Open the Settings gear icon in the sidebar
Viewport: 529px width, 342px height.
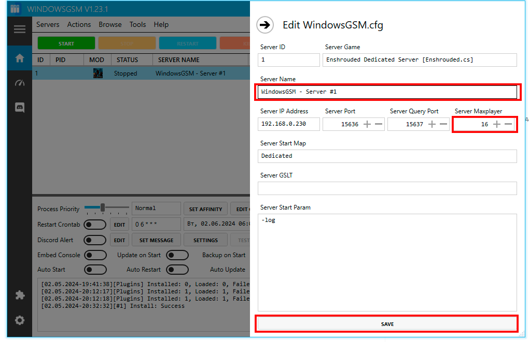pyautogui.click(x=20, y=320)
